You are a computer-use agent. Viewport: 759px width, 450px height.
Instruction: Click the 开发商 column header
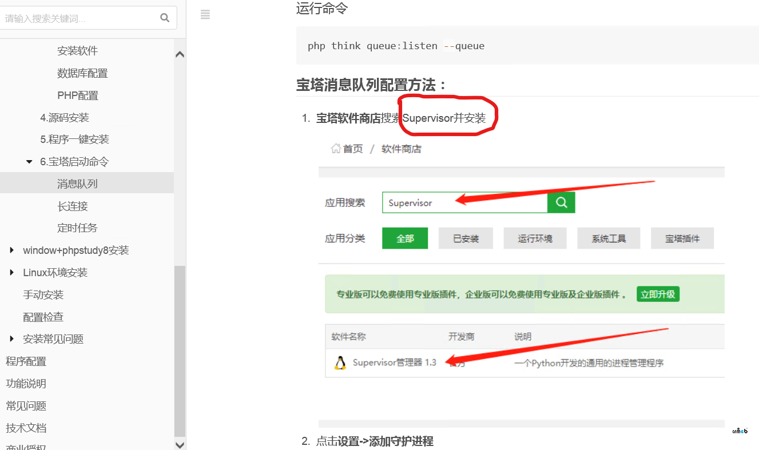point(461,337)
